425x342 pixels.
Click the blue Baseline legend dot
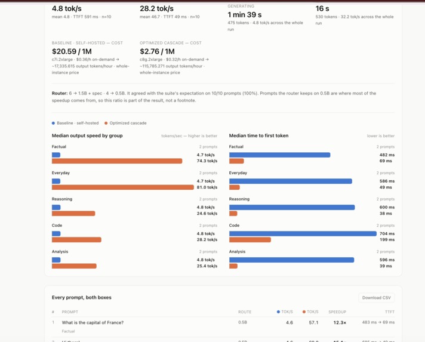point(53,123)
